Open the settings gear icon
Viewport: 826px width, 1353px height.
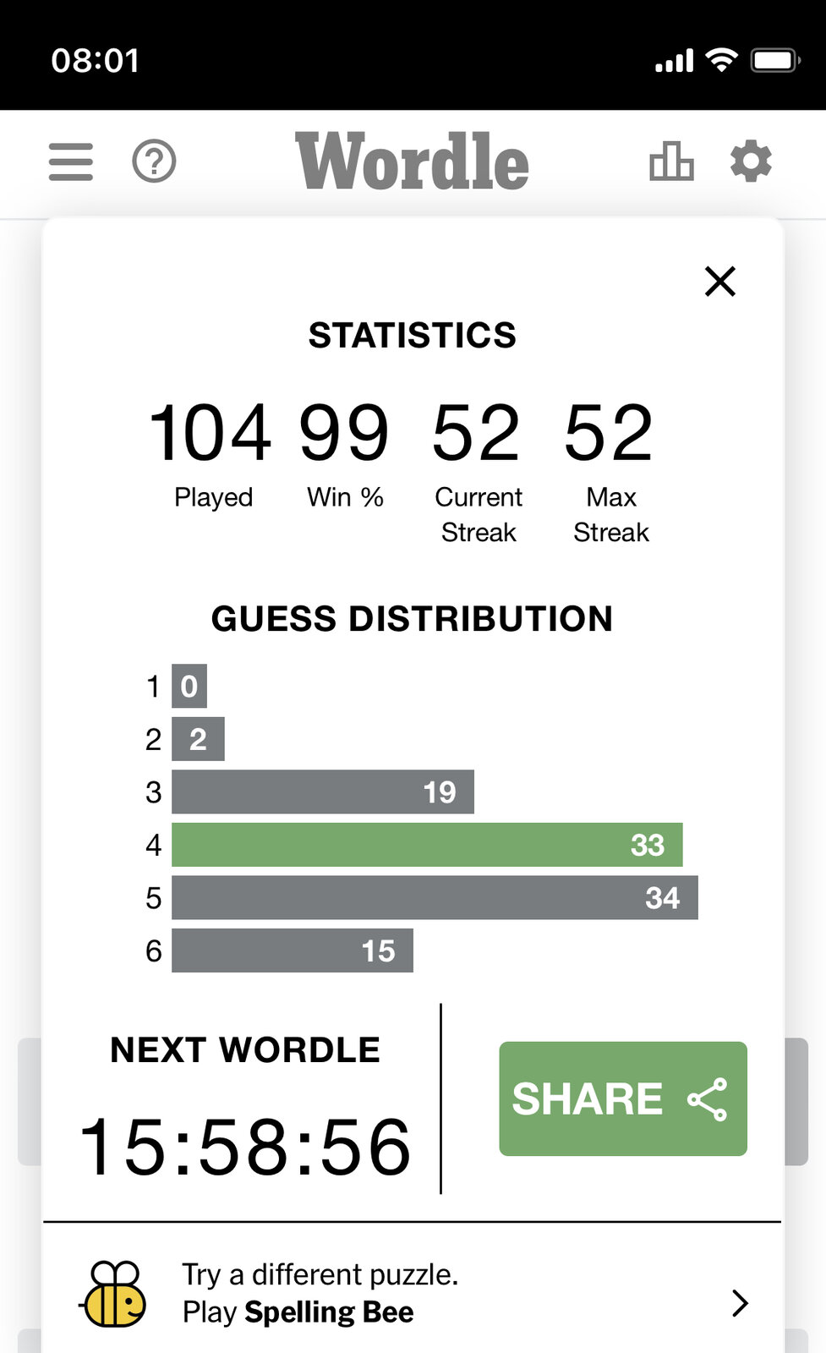click(751, 161)
